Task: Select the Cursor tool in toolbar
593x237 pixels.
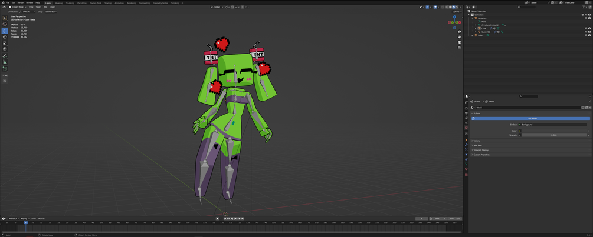Action: [x=5, y=24]
